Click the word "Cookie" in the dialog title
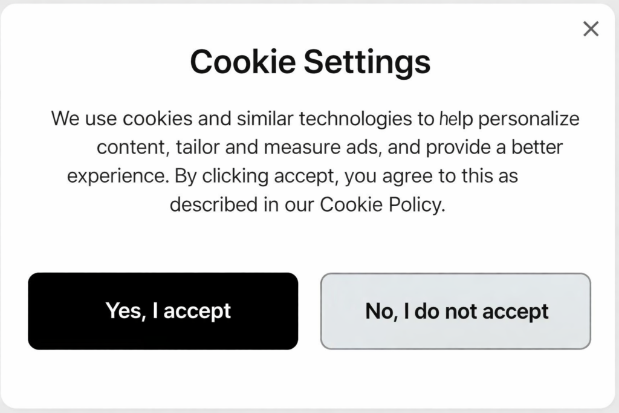The height and width of the screenshot is (413, 619). point(243,61)
